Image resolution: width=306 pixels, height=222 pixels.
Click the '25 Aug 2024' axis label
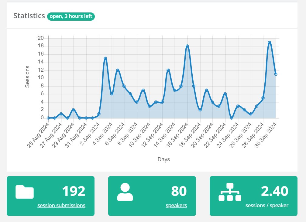pyautogui.click(x=38, y=135)
